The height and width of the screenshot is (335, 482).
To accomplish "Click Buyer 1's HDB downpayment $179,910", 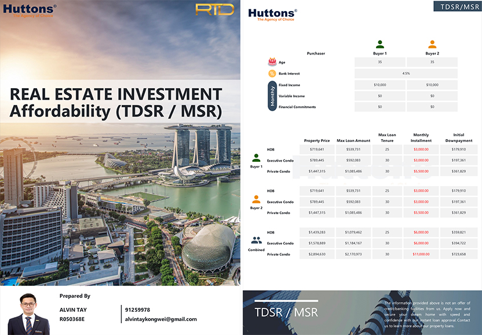I will pyautogui.click(x=459, y=150).
